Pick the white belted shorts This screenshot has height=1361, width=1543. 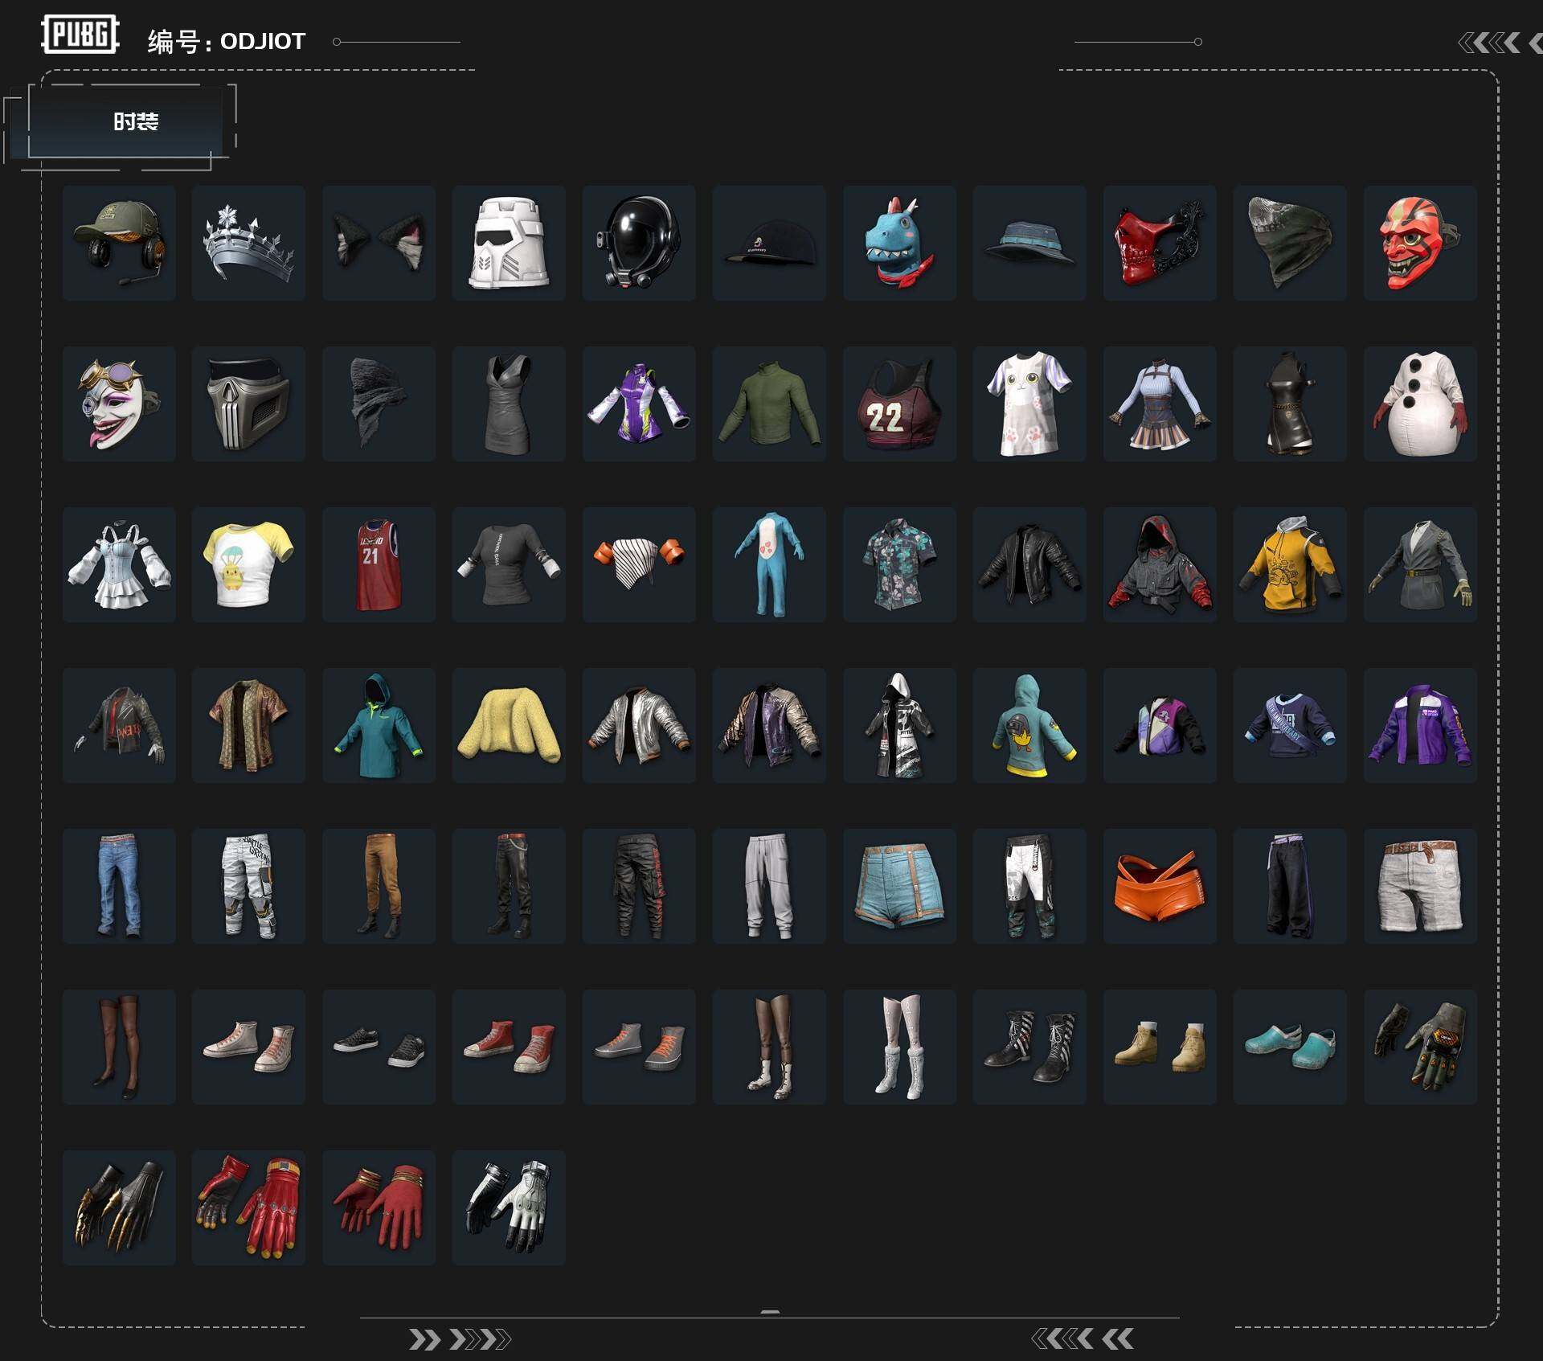click(1420, 887)
